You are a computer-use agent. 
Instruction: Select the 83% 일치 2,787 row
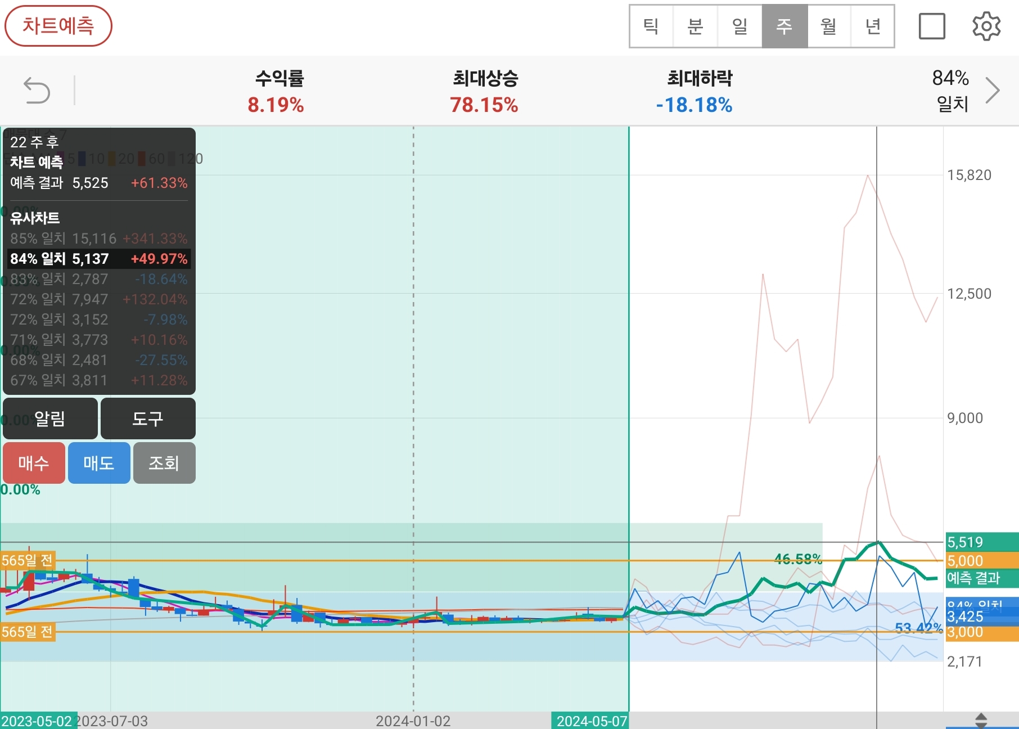tap(99, 279)
